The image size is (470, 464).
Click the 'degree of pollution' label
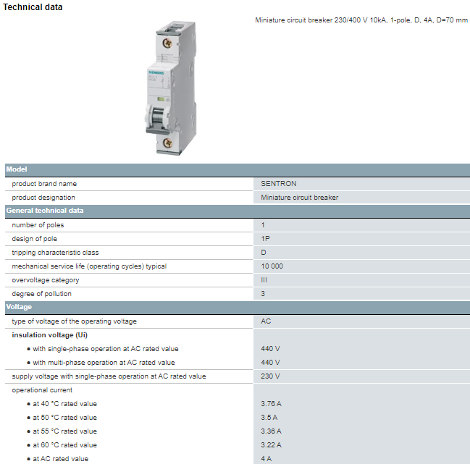(x=42, y=294)
